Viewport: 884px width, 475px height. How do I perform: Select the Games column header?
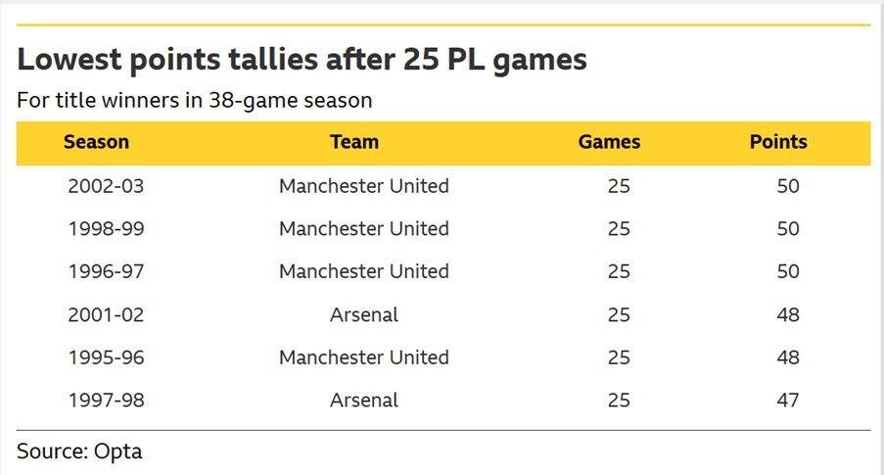pos(609,142)
